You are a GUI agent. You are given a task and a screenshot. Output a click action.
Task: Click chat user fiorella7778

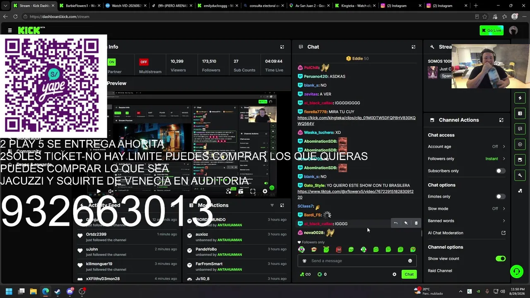click(315, 112)
